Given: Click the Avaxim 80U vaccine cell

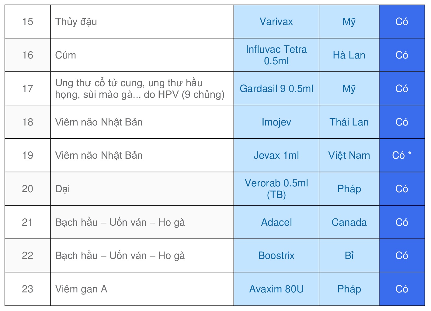Looking at the screenshot, I should coord(276,289).
